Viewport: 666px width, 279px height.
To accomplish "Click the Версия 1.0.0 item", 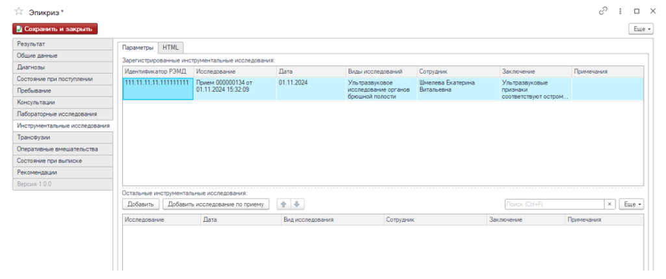I will (x=63, y=184).
